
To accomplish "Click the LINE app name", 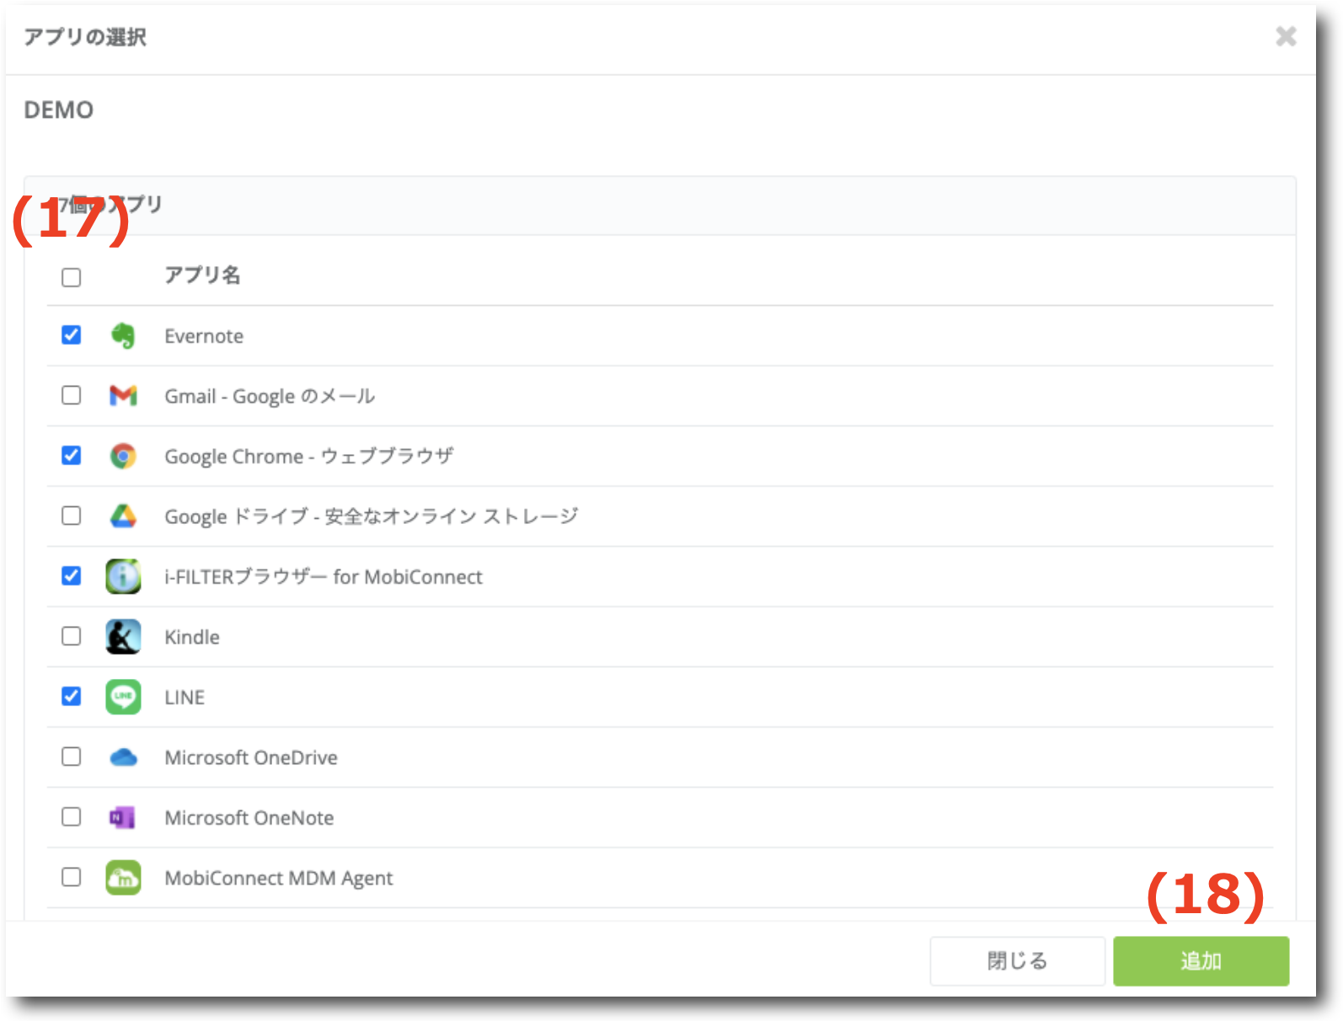I will point(185,698).
